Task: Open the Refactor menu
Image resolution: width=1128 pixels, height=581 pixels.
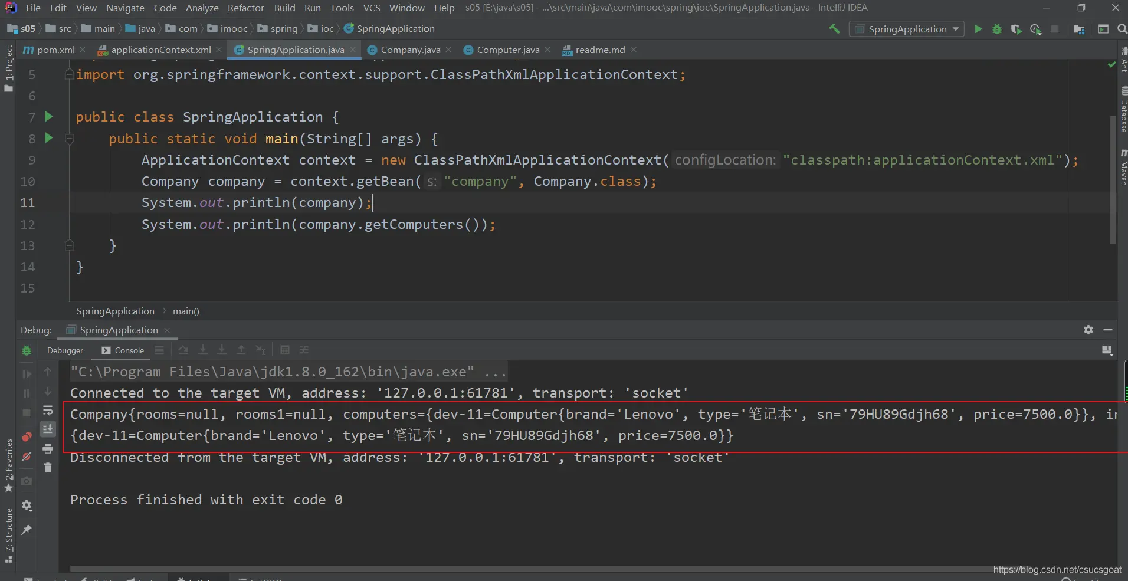Action: click(x=245, y=8)
